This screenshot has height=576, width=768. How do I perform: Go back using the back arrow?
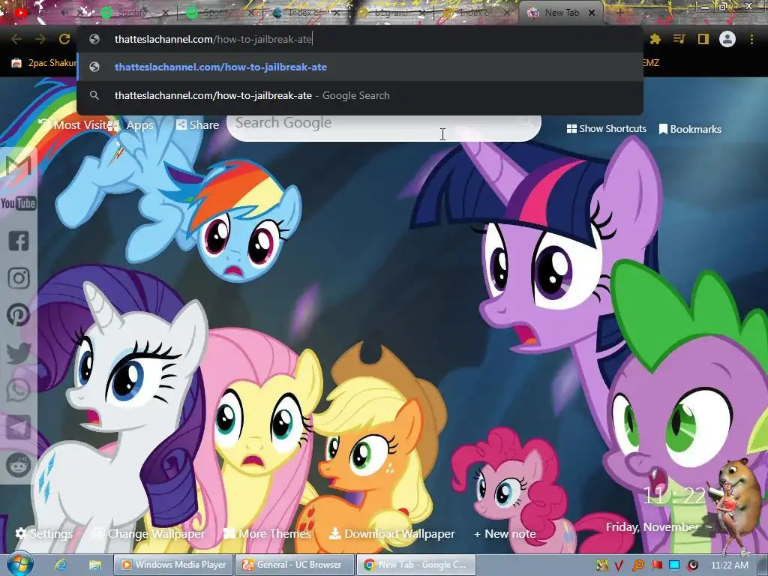coord(16,39)
